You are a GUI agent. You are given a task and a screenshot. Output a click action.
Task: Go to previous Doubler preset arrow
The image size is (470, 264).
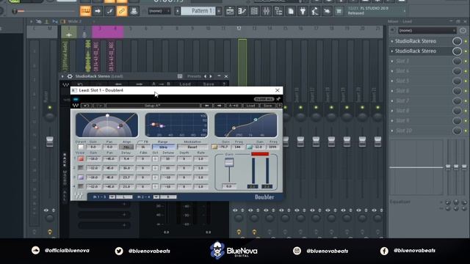click(207, 106)
